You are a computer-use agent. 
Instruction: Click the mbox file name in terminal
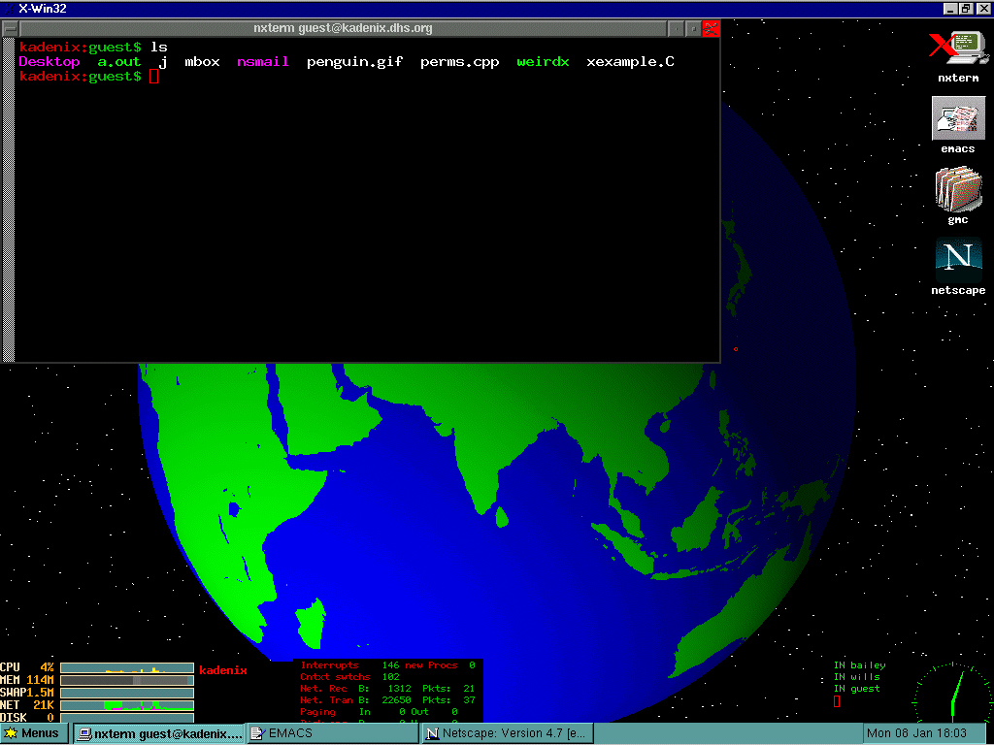[x=202, y=62]
